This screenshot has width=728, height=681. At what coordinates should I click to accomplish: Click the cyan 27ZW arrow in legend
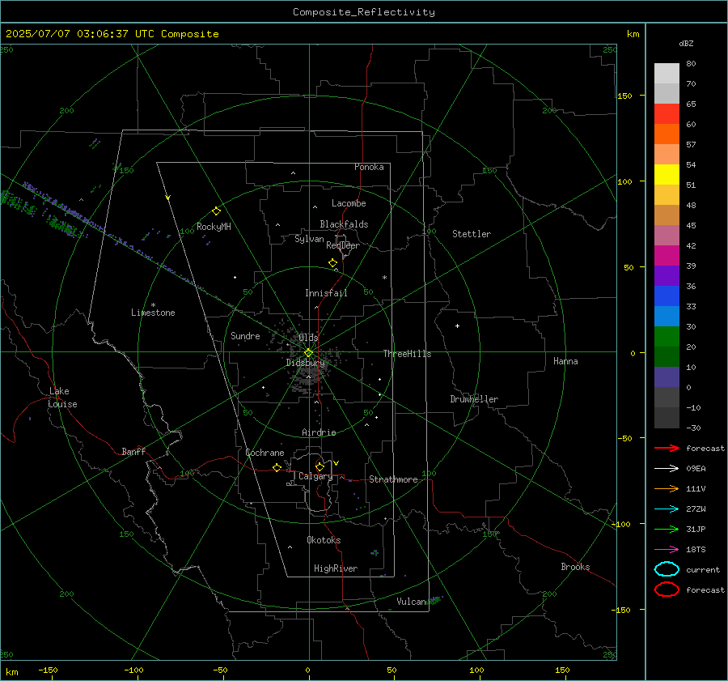point(667,509)
